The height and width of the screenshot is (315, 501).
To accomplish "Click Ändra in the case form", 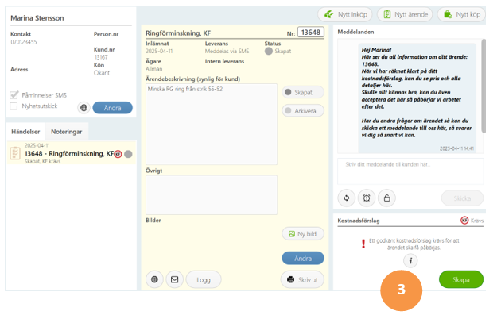I will (x=303, y=258).
